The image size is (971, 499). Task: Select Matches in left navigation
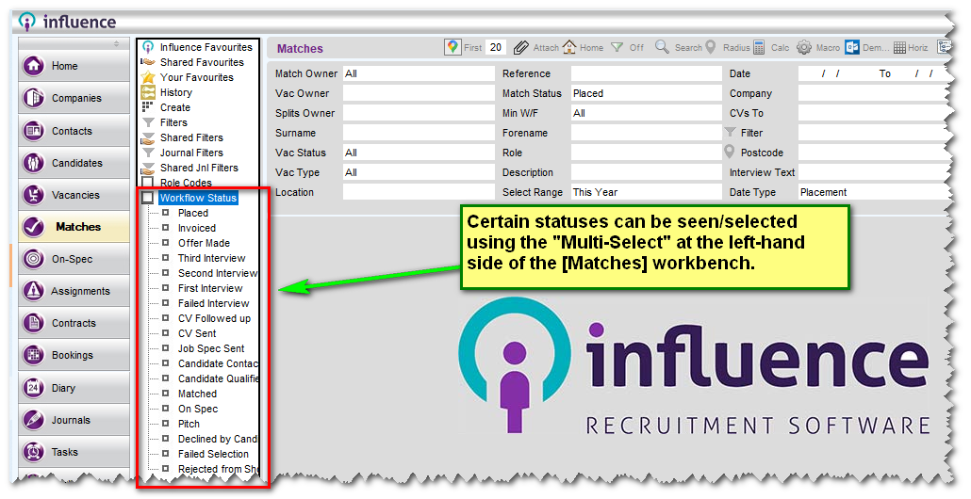[74, 227]
